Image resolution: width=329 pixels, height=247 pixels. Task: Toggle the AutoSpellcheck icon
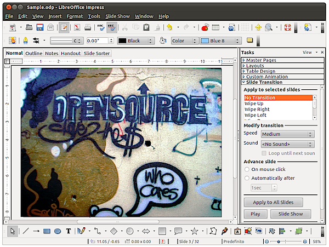pos(111,27)
